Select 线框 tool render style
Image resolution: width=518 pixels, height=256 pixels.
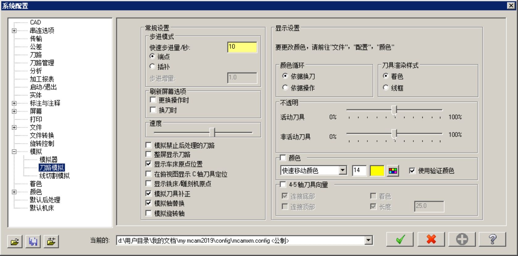coord(386,88)
